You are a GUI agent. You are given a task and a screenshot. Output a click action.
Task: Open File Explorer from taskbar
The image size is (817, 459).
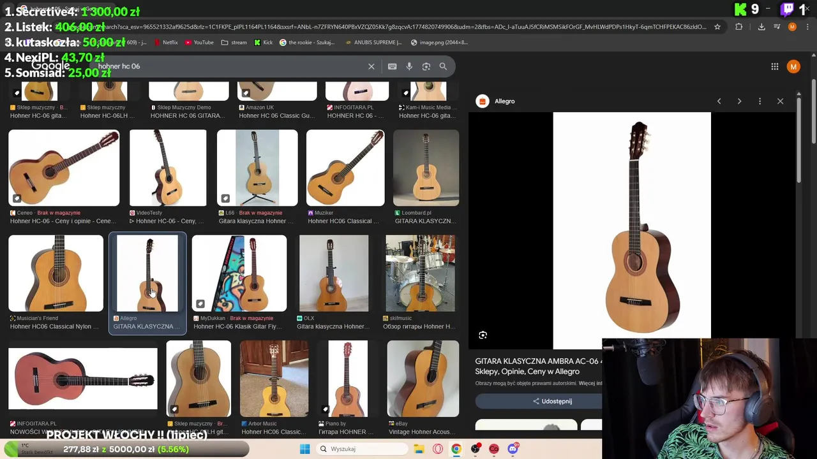click(x=419, y=449)
